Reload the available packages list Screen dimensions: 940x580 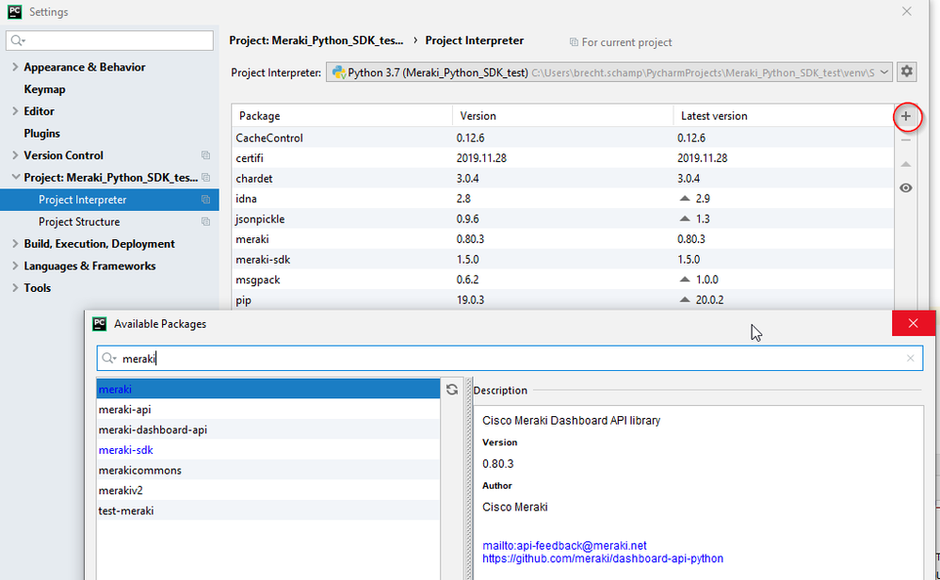coord(452,390)
